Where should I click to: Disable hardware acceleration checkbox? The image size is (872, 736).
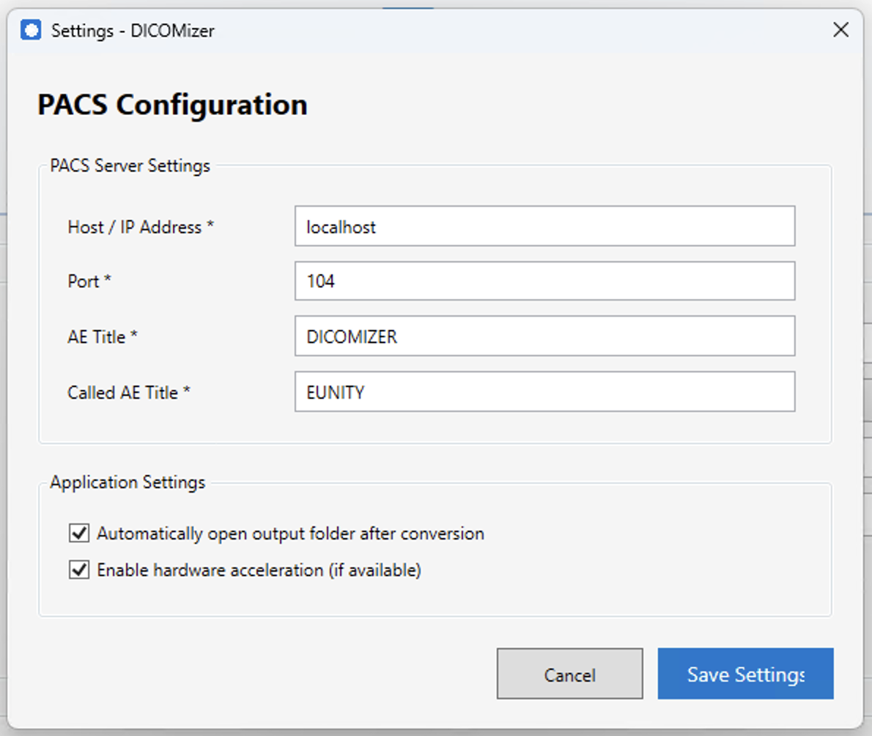[x=79, y=570]
